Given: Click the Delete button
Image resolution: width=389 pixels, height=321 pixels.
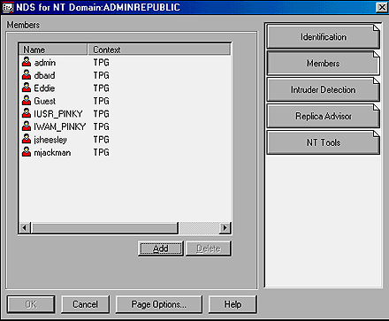Looking at the screenshot, I should tap(209, 248).
